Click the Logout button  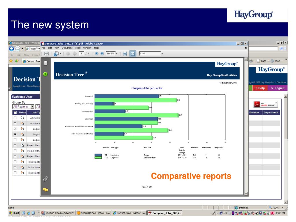278,88
